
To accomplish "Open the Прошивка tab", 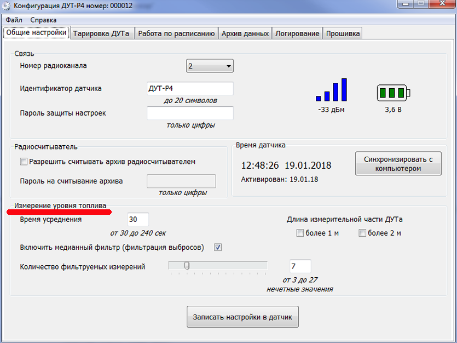I will [x=343, y=33].
